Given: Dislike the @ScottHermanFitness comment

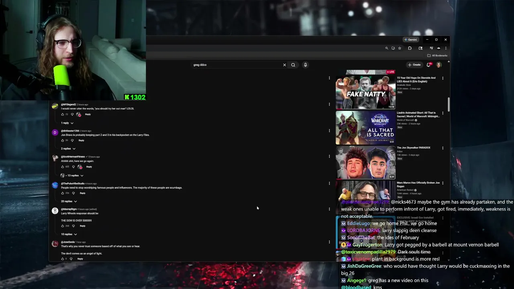Looking at the screenshot, I should [73, 167].
